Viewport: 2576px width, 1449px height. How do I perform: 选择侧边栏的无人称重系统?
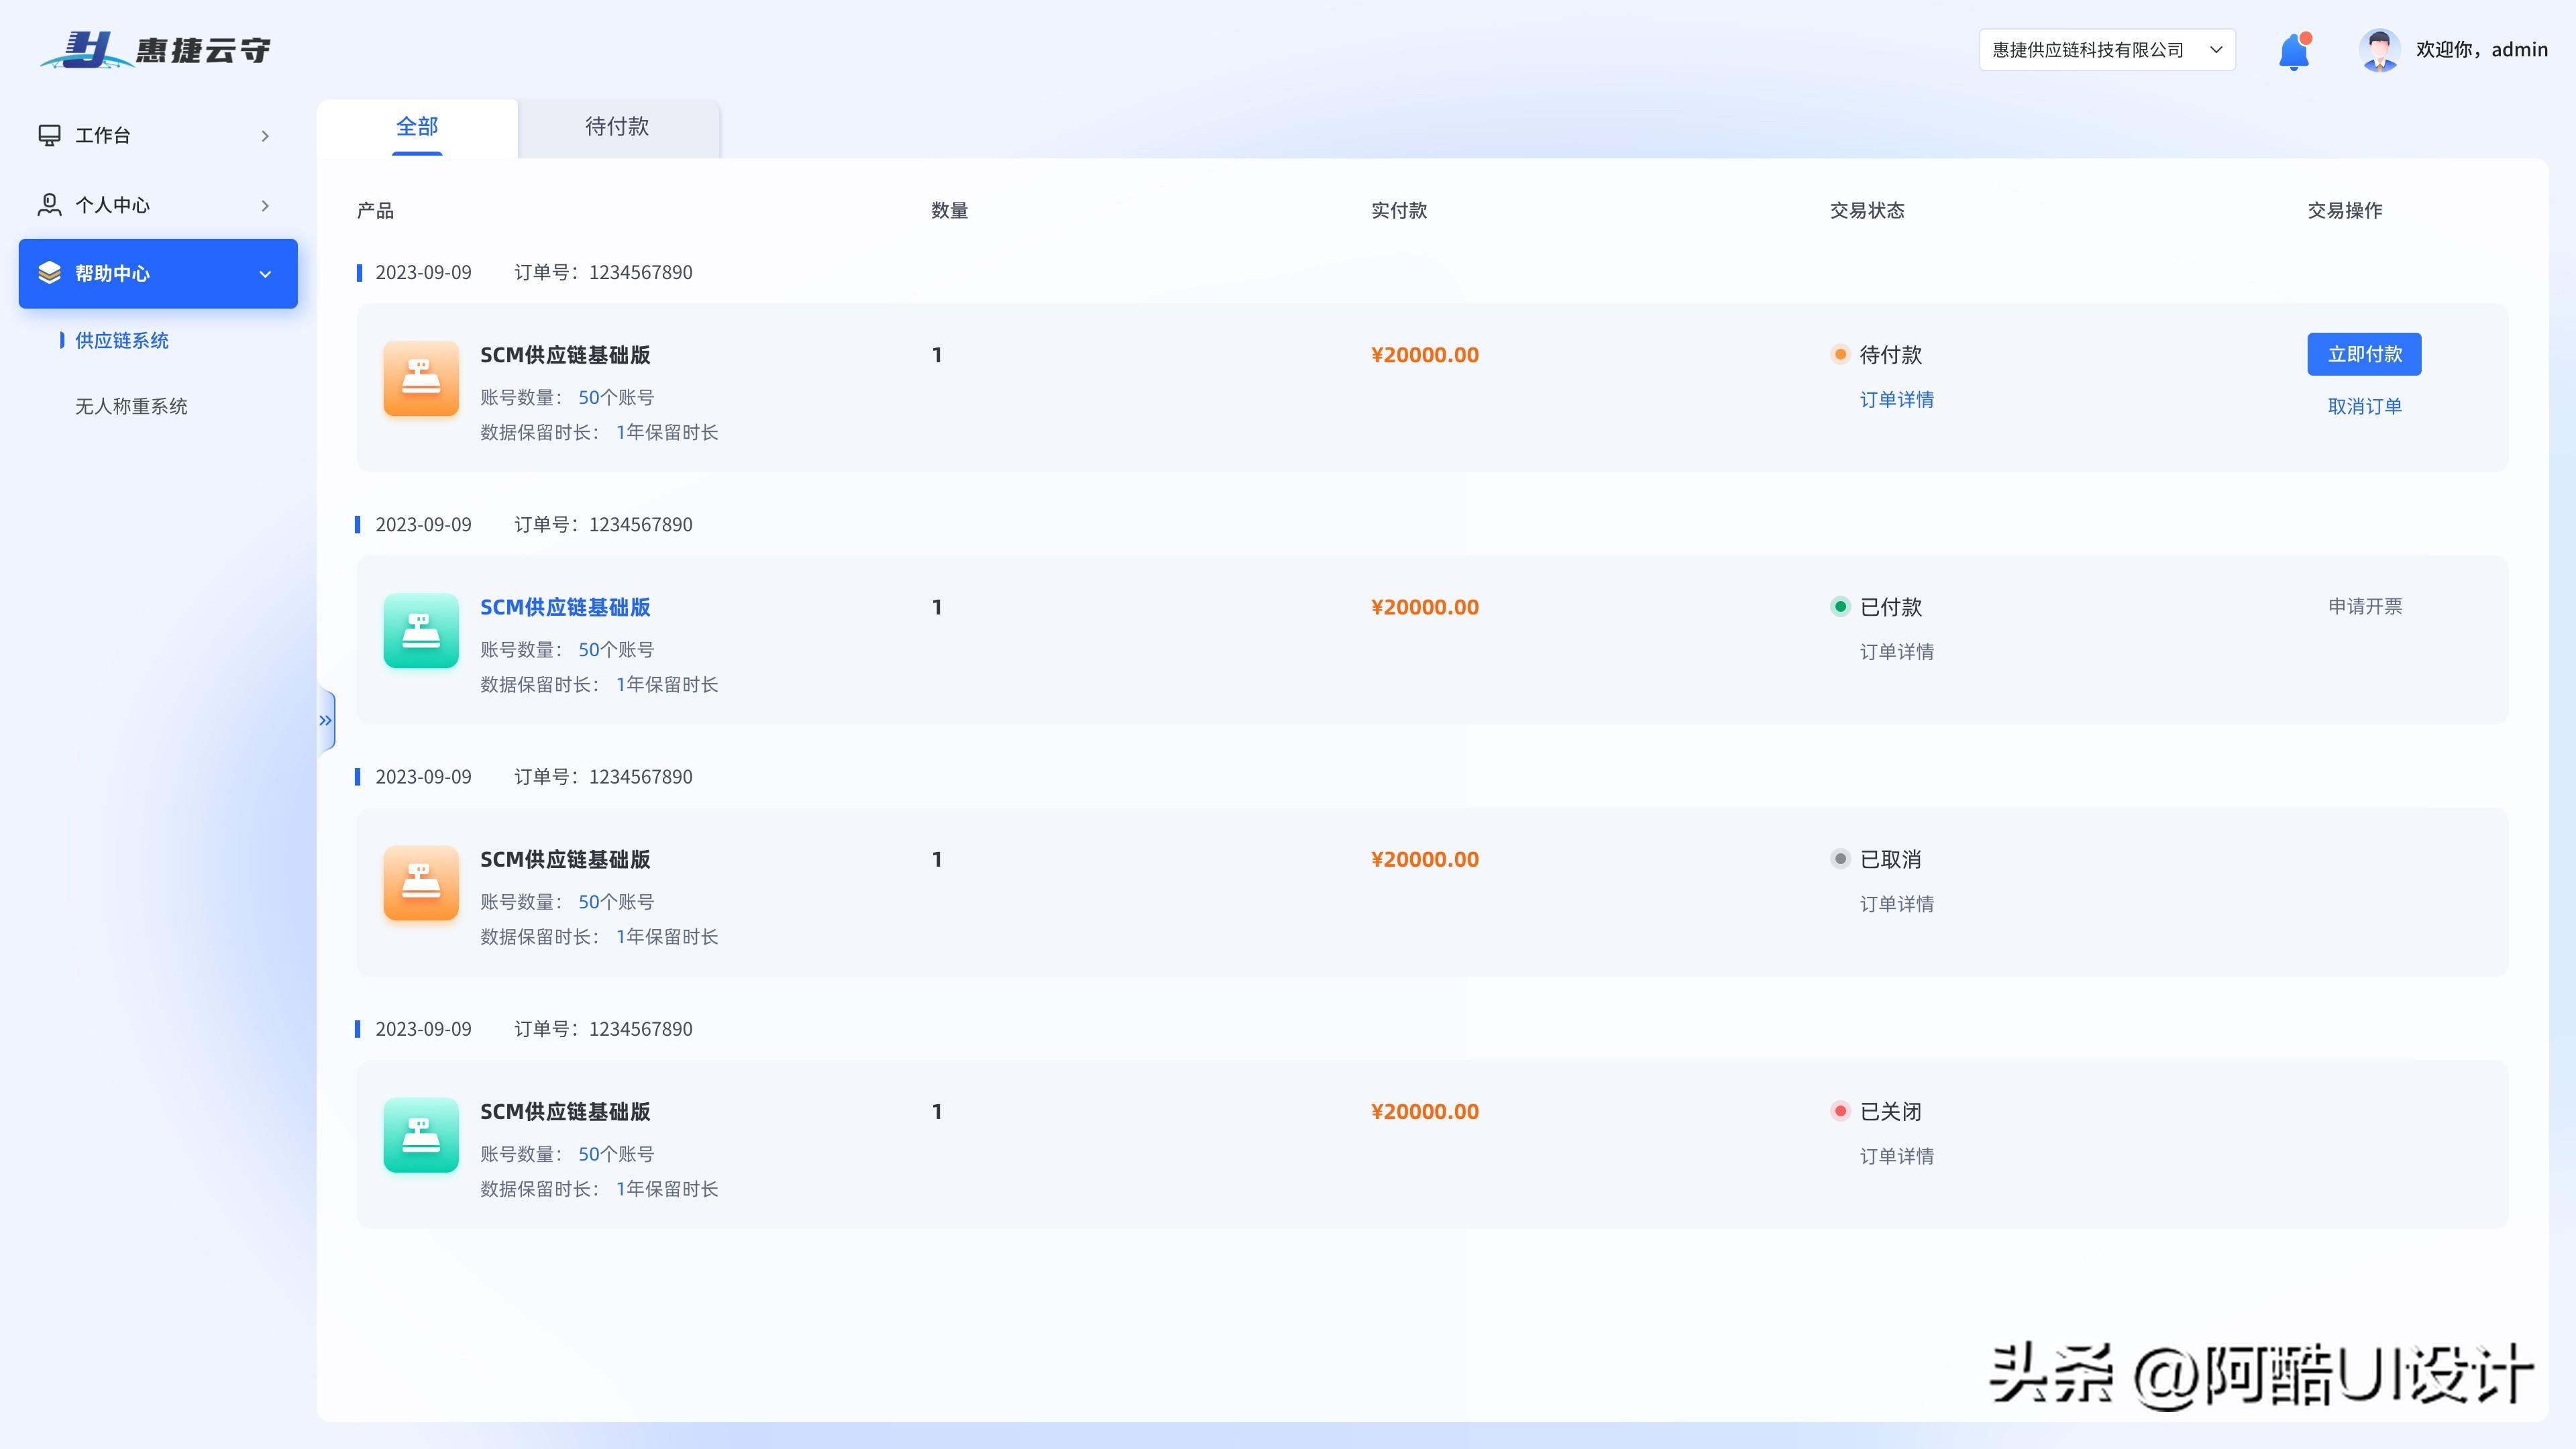pos(131,406)
